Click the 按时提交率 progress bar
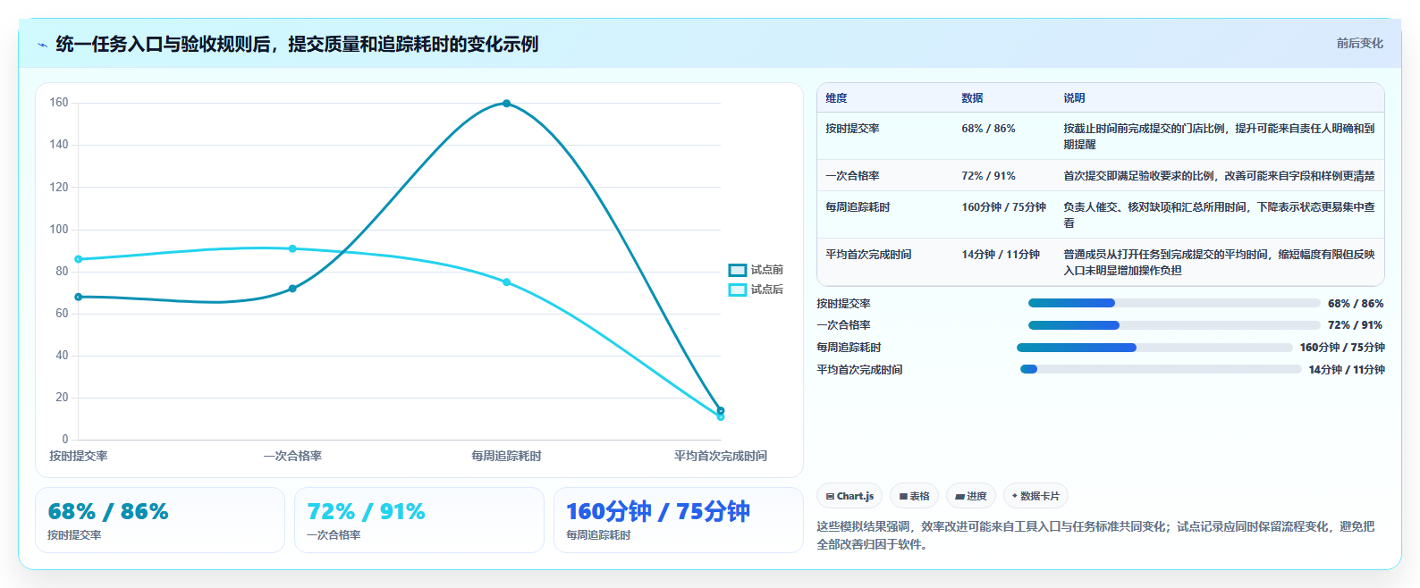 (1174, 303)
